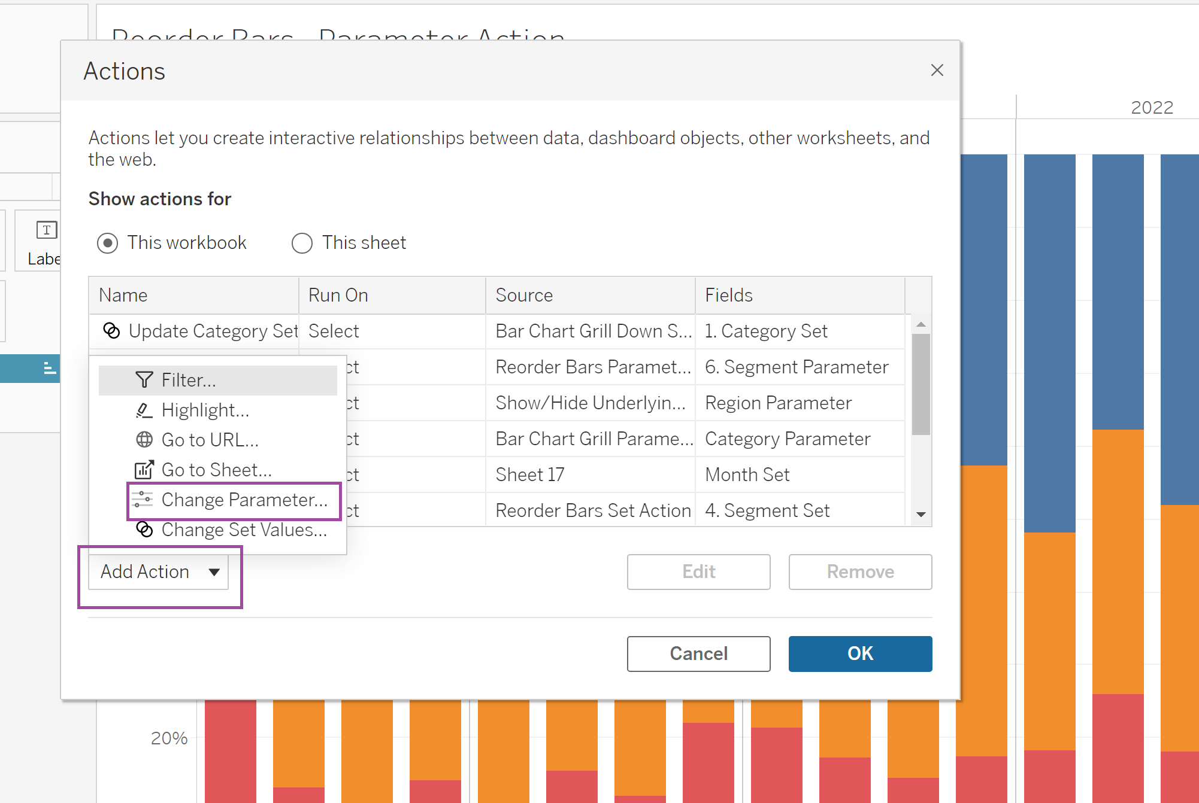
Task: Click the Change Set Values rings icon
Action: pyautogui.click(x=144, y=530)
